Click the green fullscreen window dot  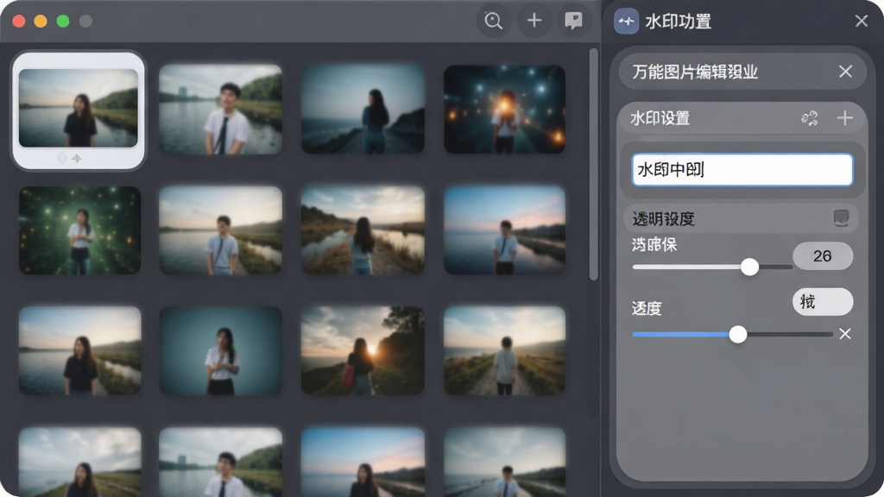63,22
